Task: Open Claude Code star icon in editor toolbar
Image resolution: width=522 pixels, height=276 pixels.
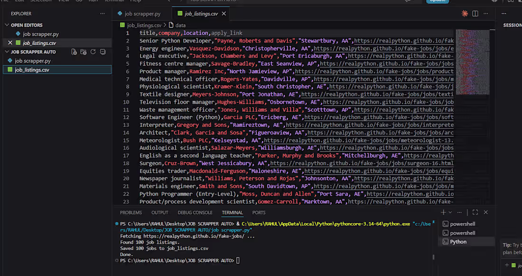Action: pos(465,14)
